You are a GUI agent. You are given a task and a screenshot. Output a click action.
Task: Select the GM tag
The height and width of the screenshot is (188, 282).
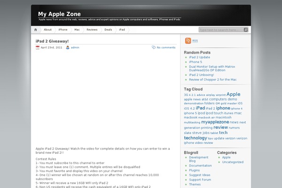[x=218, y=103]
